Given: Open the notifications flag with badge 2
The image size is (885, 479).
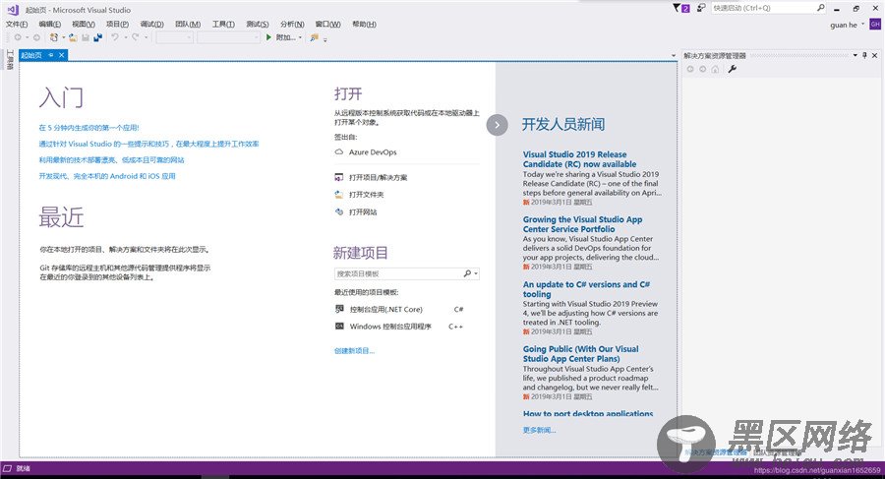Looking at the screenshot, I should coord(680,8).
